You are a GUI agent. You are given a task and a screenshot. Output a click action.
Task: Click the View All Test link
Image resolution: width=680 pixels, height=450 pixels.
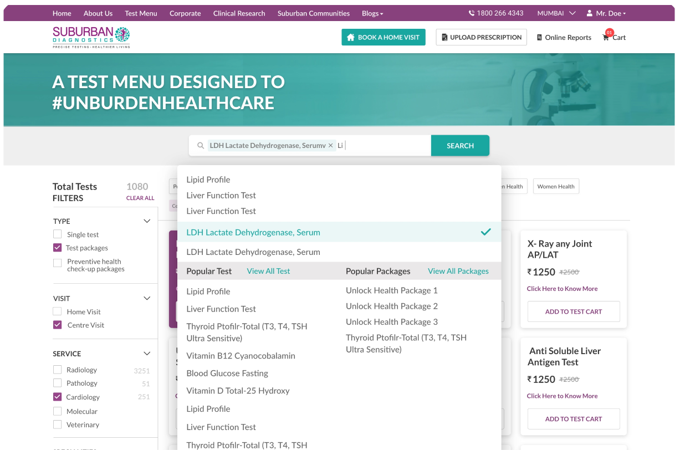point(268,271)
